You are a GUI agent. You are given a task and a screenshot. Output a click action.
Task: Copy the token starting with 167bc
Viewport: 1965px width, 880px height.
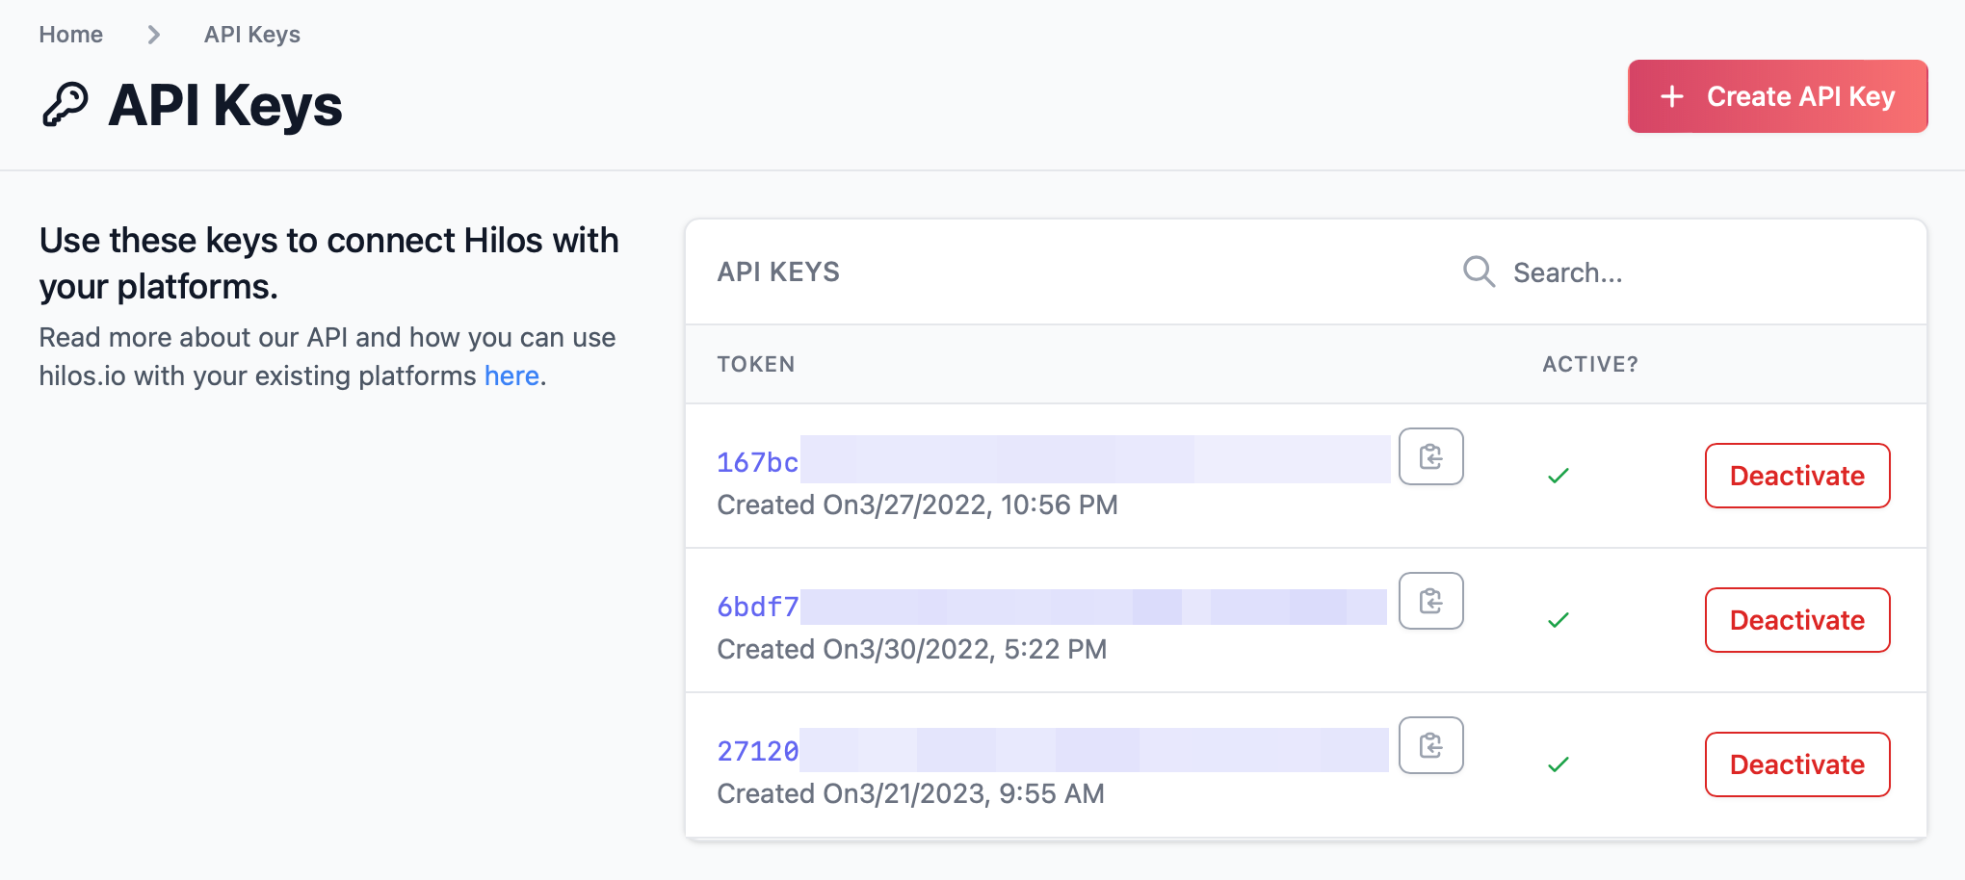1430,456
